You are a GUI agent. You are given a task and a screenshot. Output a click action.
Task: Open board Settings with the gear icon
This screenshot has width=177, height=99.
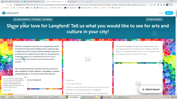pyautogui.click(x=47, y=19)
